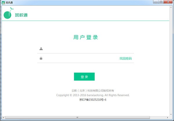Click the title bar app icon
The width and height of the screenshot is (174, 121).
click(x=3, y=2)
